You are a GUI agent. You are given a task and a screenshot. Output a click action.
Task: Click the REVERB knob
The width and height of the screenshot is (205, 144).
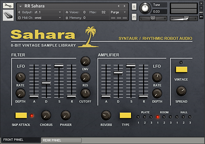[x=106, y=116]
